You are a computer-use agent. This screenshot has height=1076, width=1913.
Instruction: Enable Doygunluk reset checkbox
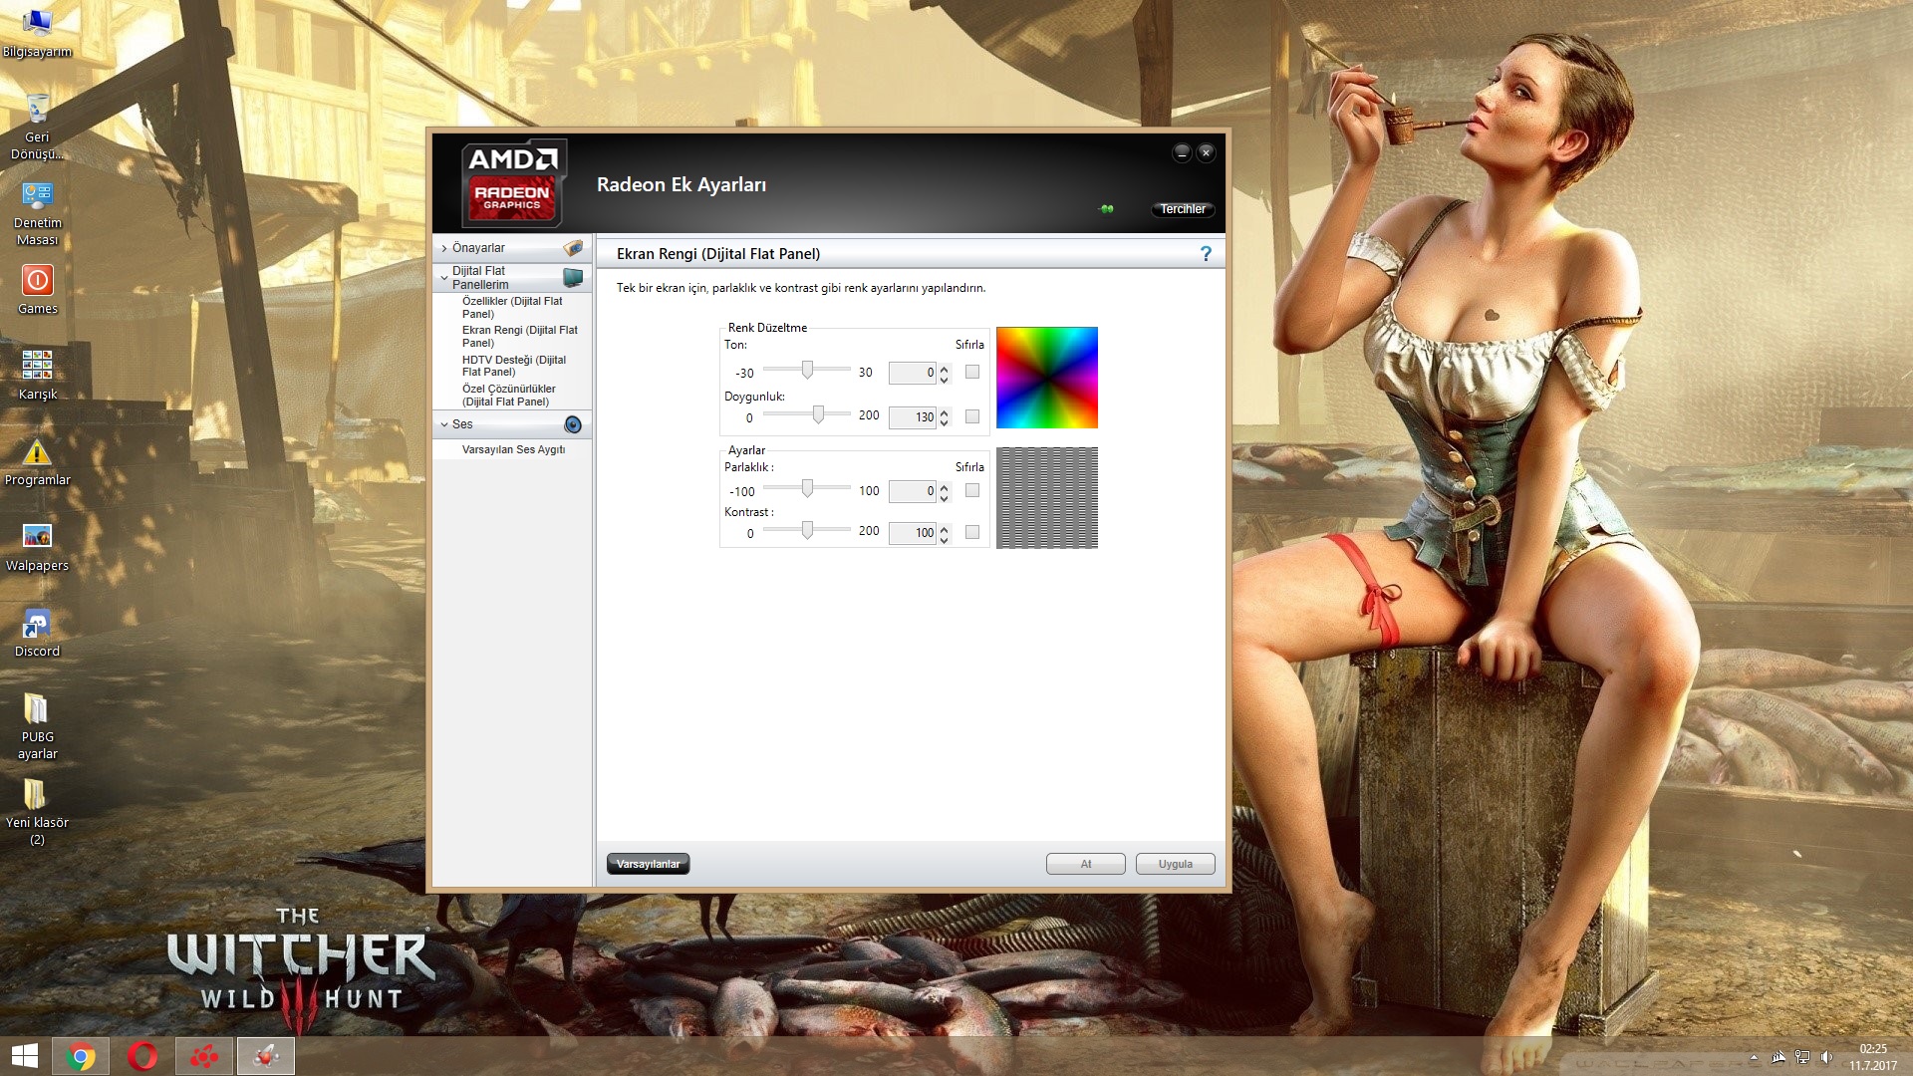click(972, 416)
